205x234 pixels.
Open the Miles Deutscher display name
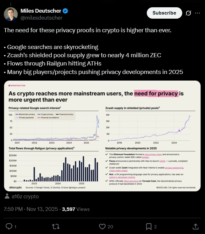(x=41, y=11)
